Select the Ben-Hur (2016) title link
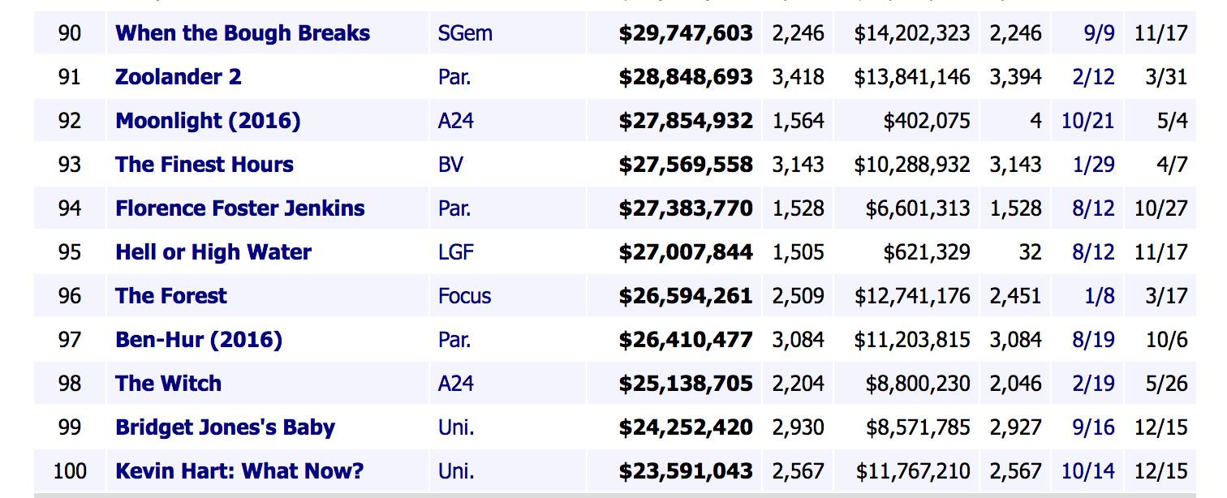 [x=199, y=340]
